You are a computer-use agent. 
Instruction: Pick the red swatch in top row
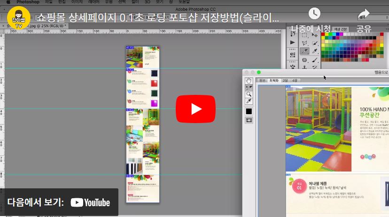click(x=323, y=34)
